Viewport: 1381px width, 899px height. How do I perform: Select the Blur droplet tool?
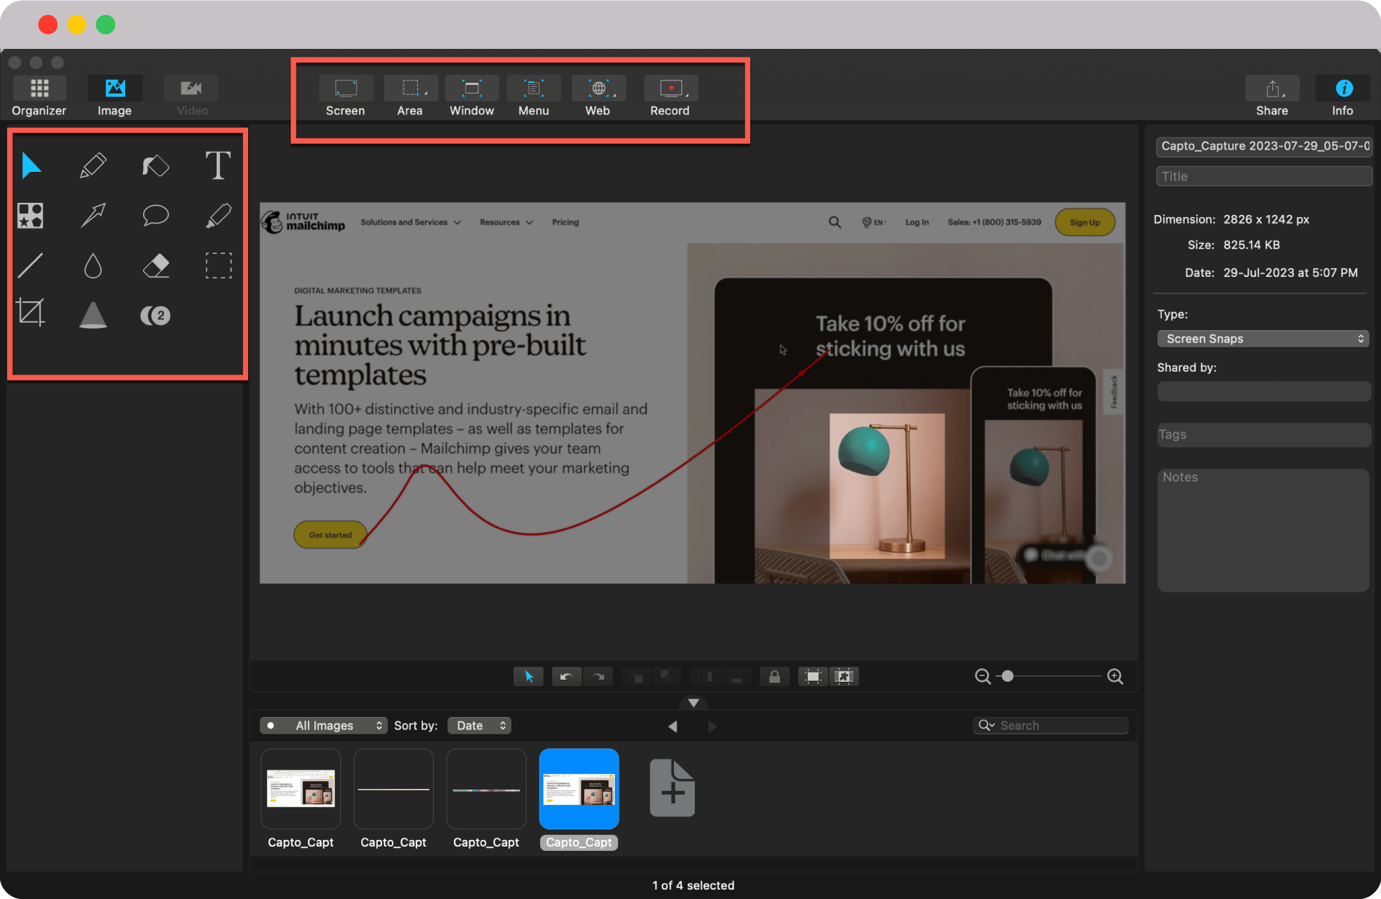tap(93, 265)
